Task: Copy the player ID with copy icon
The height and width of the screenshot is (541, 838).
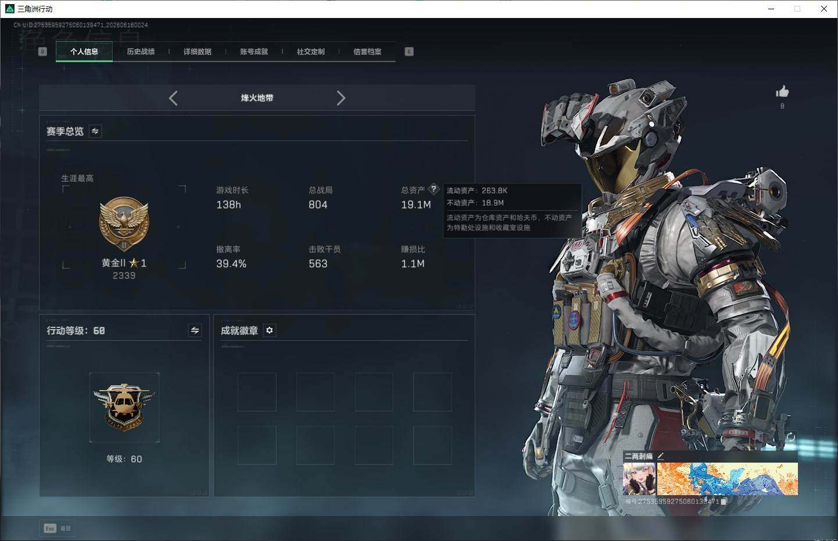Action: click(x=724, y=502)
